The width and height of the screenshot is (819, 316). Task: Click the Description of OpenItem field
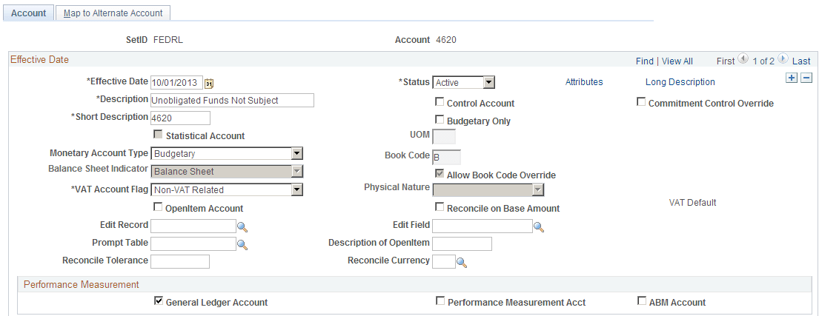(462, 243)
